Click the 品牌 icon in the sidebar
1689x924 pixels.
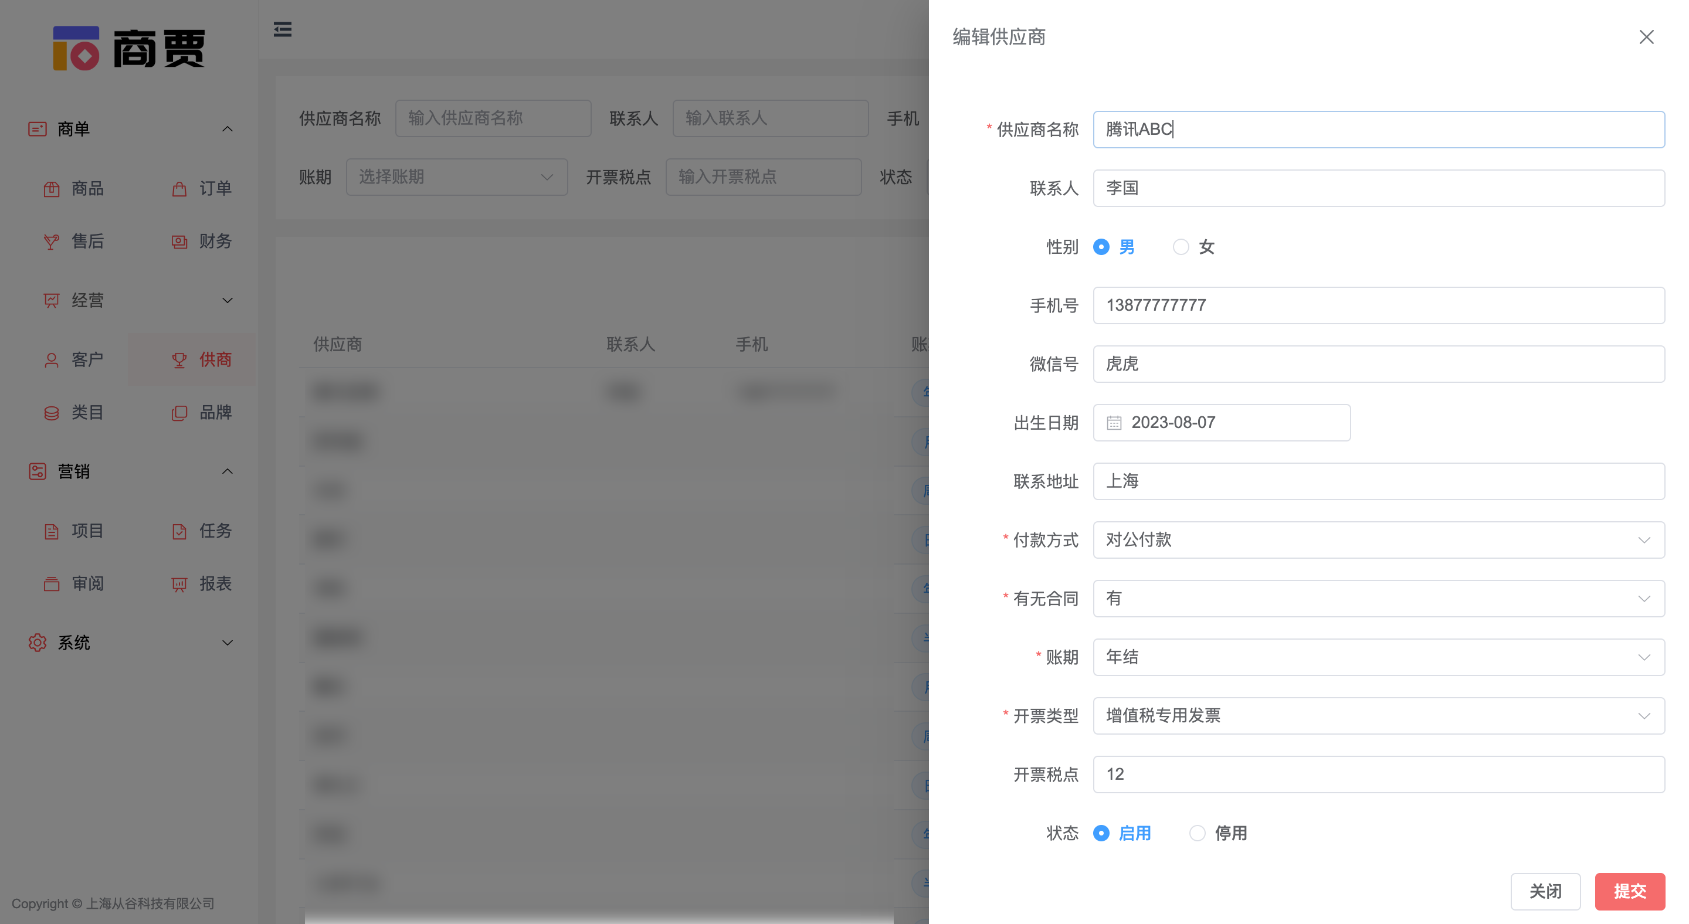179,413
